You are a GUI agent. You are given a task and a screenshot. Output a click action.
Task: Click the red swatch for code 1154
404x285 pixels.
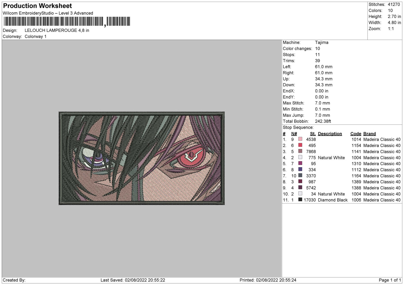[300, 145]
